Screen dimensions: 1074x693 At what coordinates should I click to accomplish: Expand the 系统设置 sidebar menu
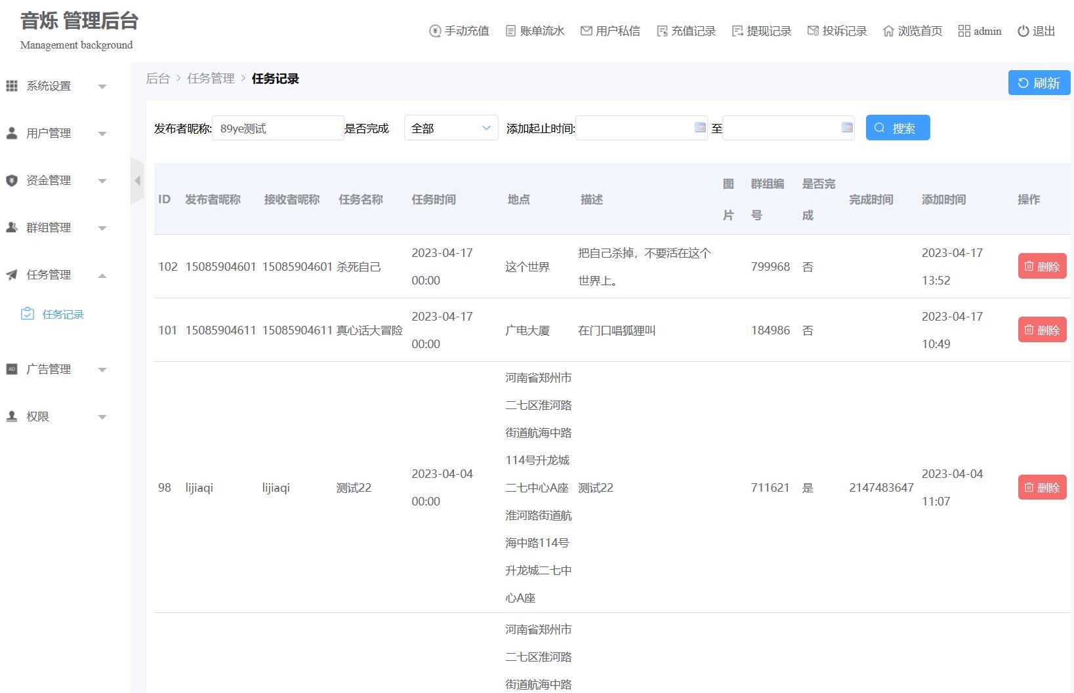coord(56,86)
